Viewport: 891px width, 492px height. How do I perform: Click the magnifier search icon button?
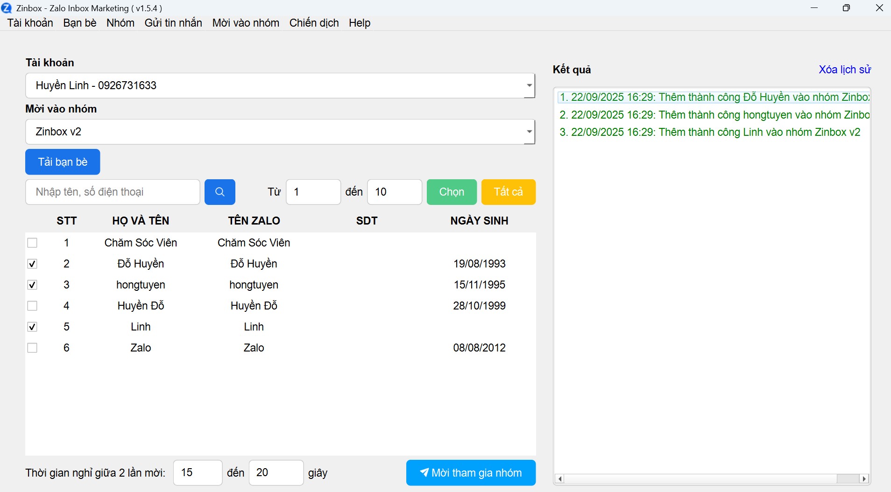219,192
